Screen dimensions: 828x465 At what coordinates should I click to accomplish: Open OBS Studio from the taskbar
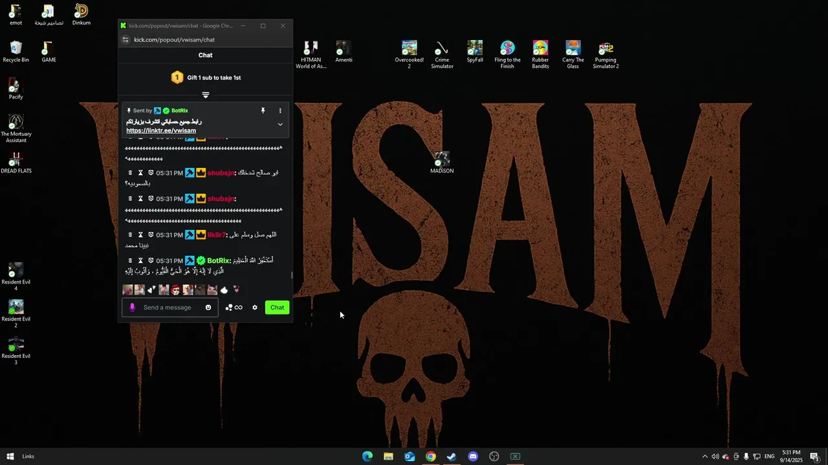494,457
